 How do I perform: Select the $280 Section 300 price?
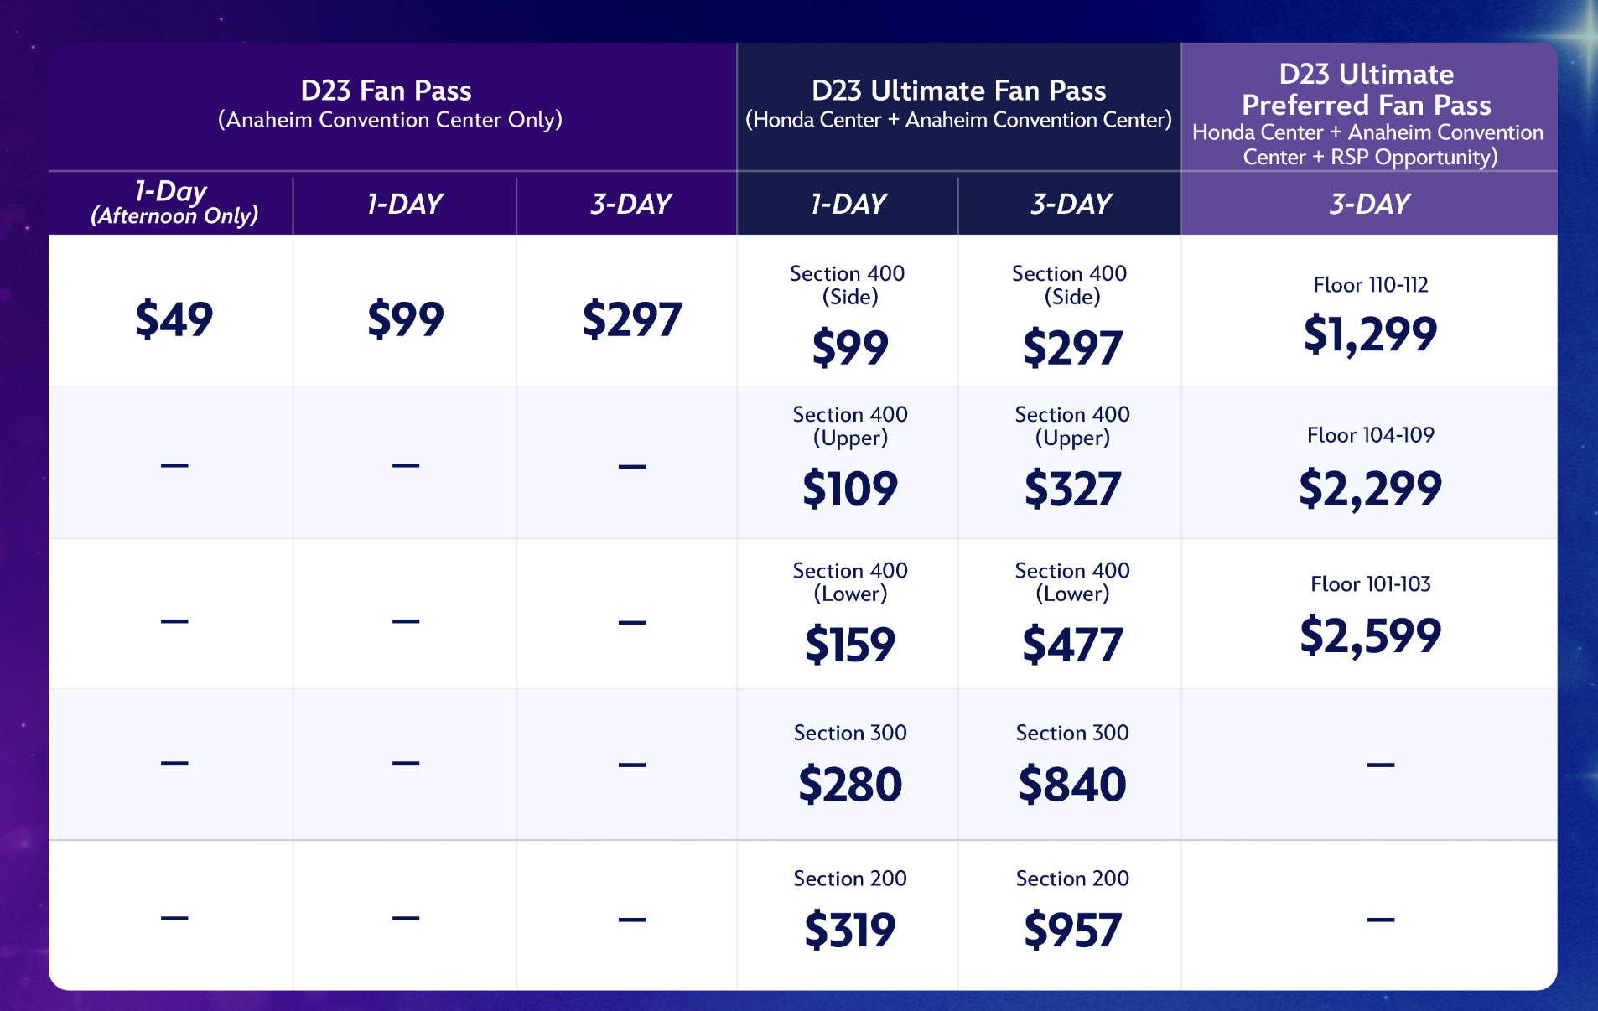(849, 785)
